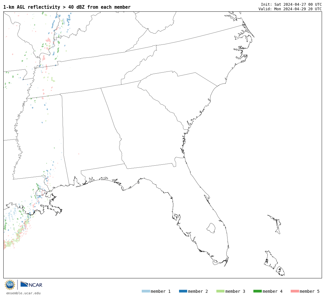Click the 'Valid: Mon 2024-04-29 20 UTC' text
Viewport: 325px width, 297px height.
point(290,9)
